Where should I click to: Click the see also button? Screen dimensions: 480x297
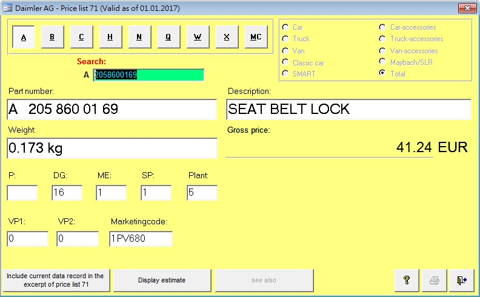pos(264,280)
